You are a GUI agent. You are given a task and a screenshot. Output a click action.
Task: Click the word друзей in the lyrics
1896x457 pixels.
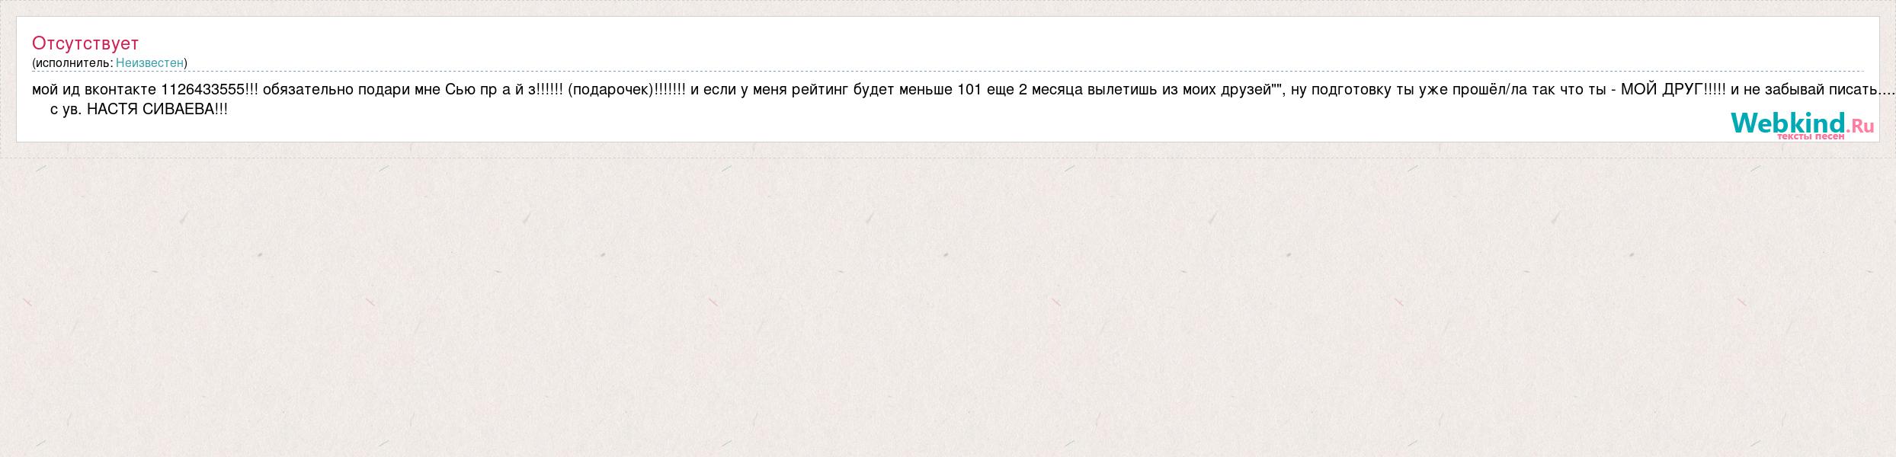[1247, 90]
